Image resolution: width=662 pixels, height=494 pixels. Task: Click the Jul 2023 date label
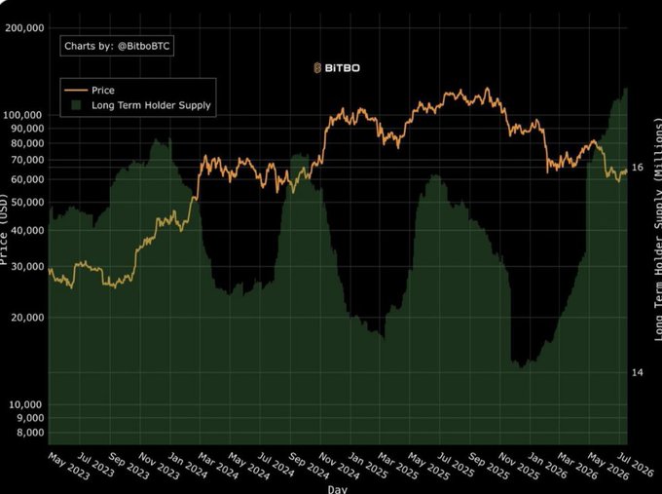tap(96, 465)
